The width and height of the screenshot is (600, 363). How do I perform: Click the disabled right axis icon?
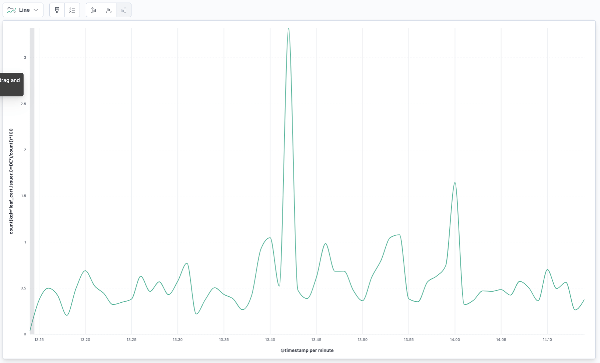124,10
